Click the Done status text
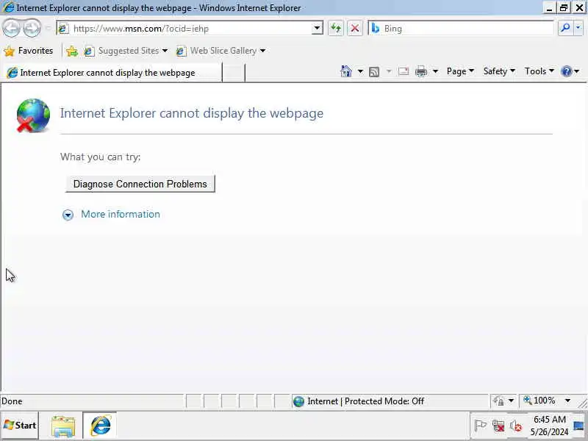Image resolution: width=588 pixels, height=441 pixels. 12,401
